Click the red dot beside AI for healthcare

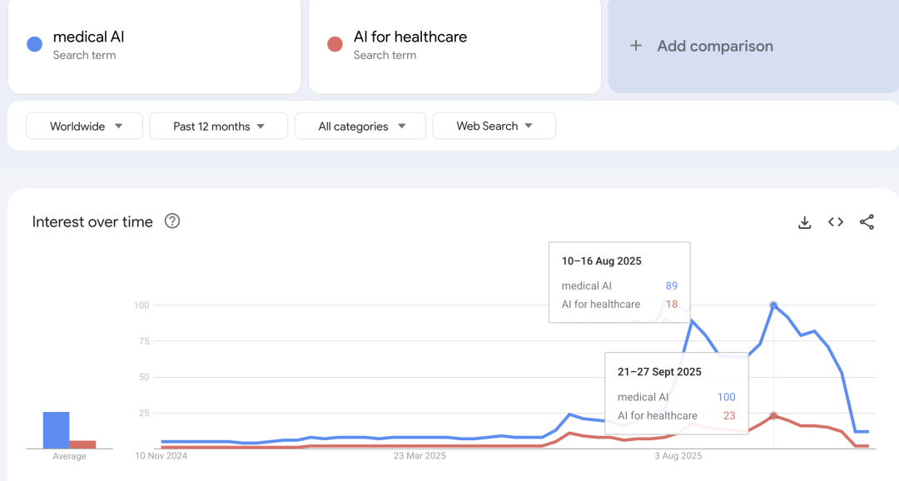tap(335, 45)
